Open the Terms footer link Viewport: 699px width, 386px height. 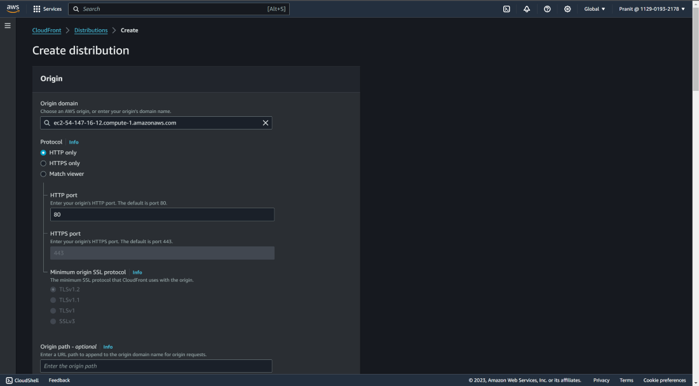point(627,380)
